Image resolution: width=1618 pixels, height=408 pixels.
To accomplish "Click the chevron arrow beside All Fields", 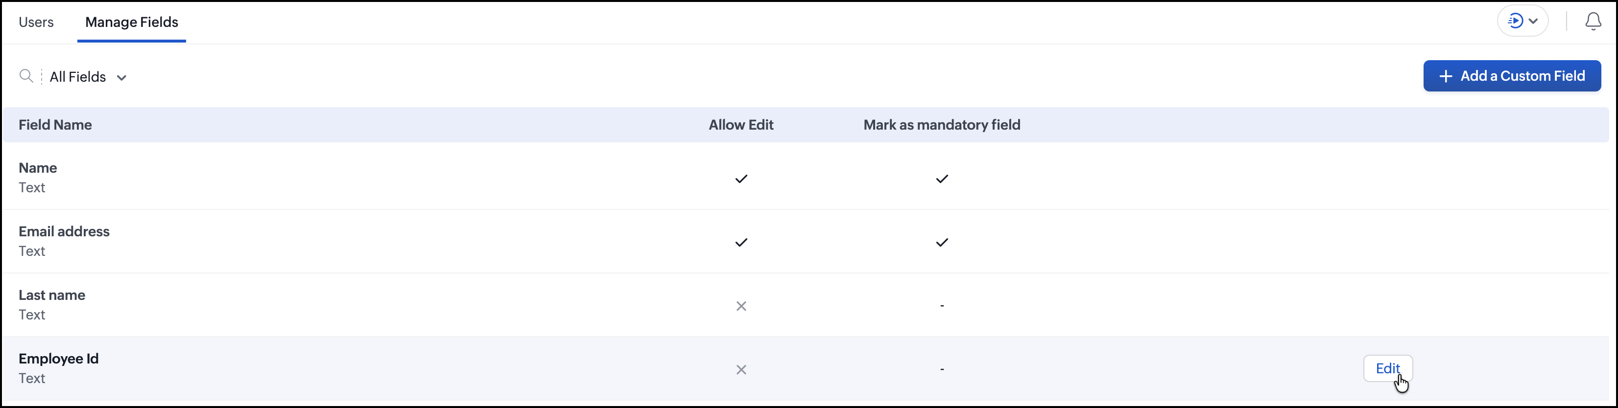I will pos(121,78).
